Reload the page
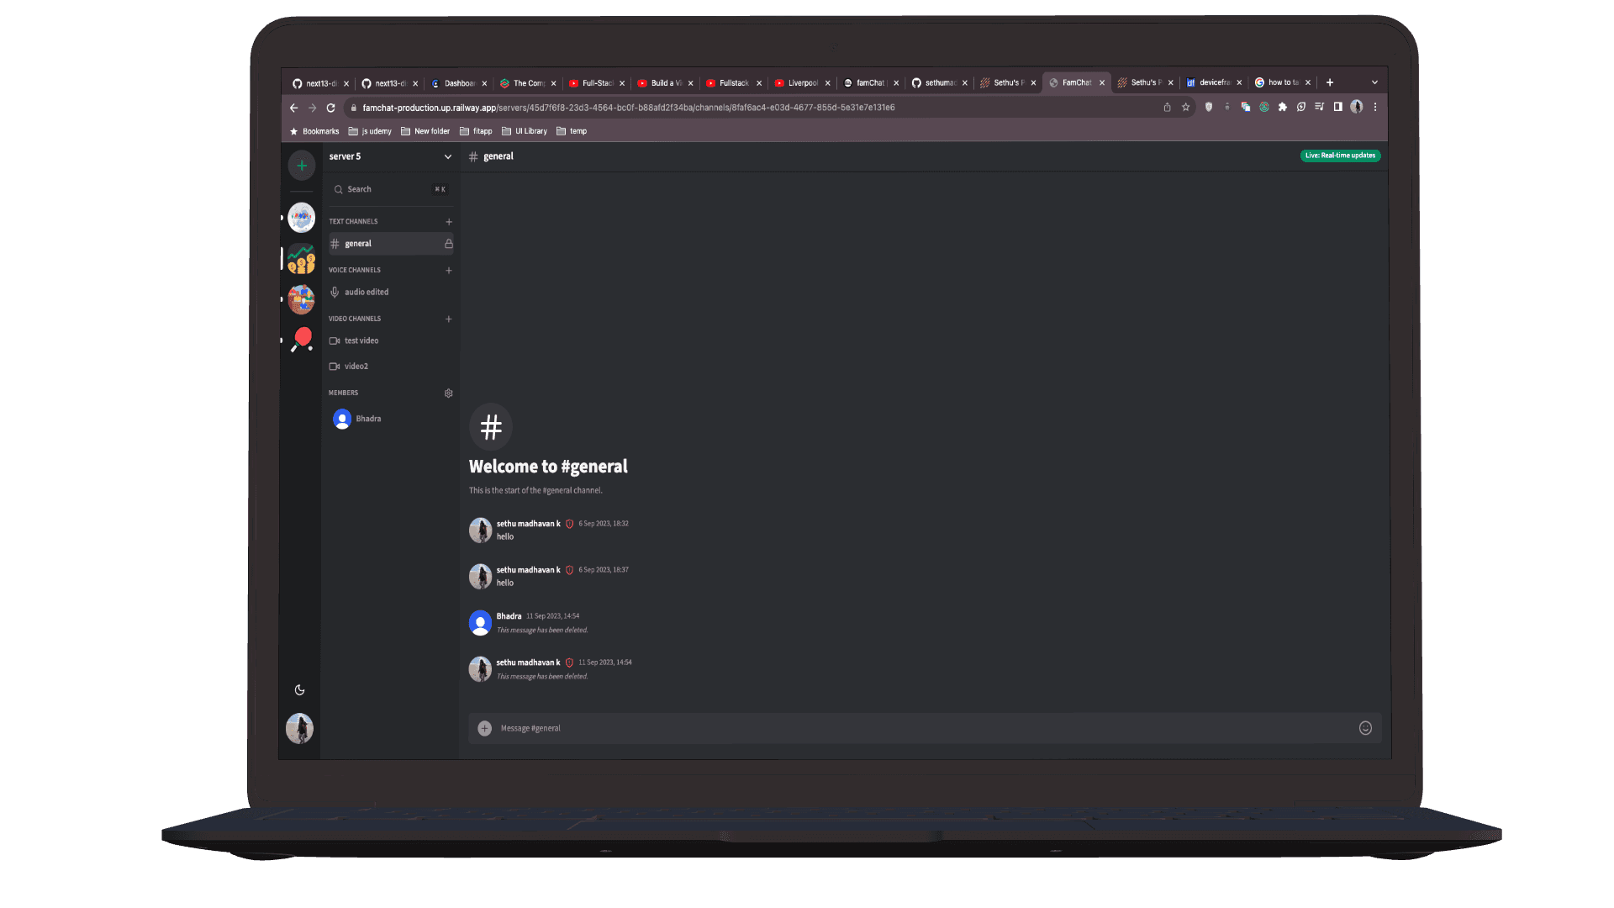 pos(330,108)
